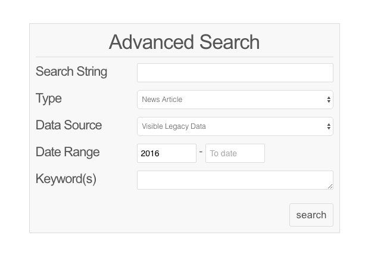Click into the Keyword(s) text area

point(235,180)
